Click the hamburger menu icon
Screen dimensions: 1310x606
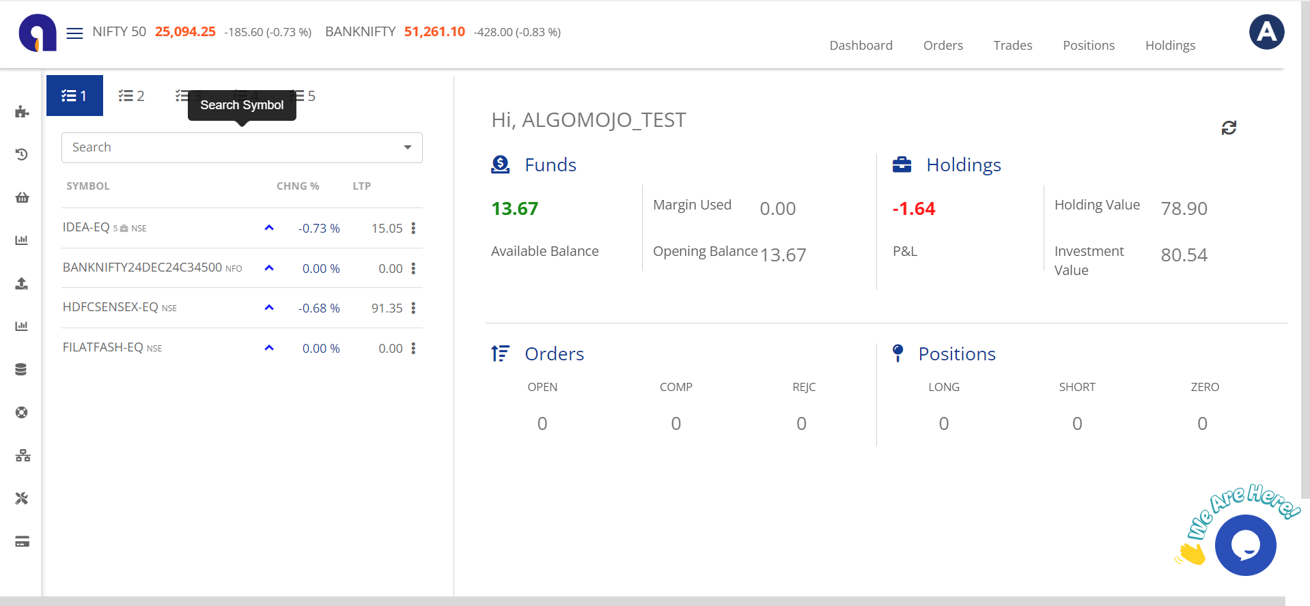[74, 33]
